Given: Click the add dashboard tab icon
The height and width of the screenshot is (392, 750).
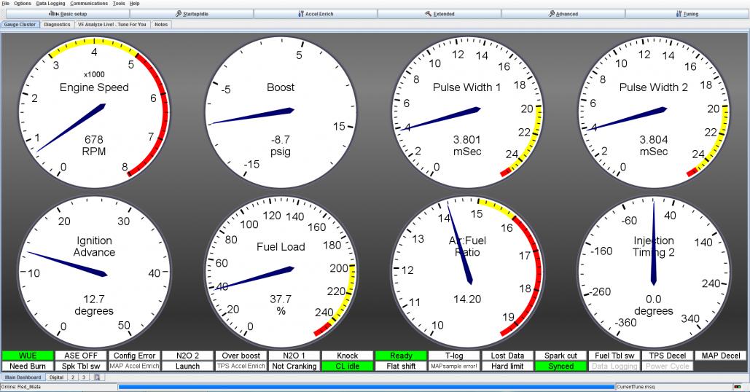Looking at the screenshot, I should 97,377.
